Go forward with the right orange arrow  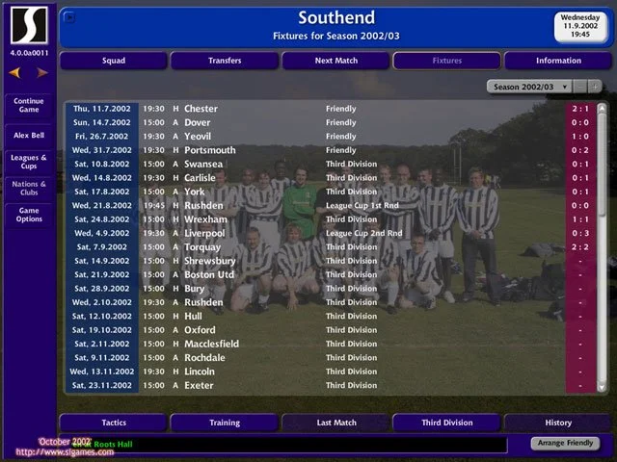click(x=42, y=72)
